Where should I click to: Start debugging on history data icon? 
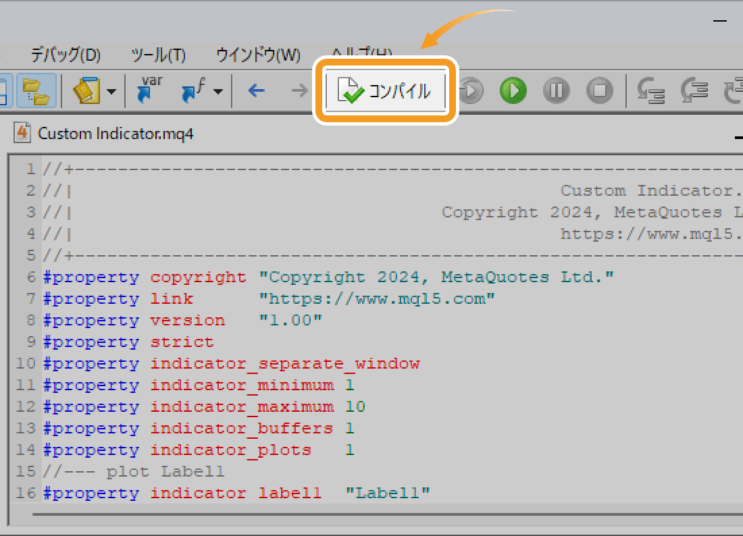tap(471, 90)
